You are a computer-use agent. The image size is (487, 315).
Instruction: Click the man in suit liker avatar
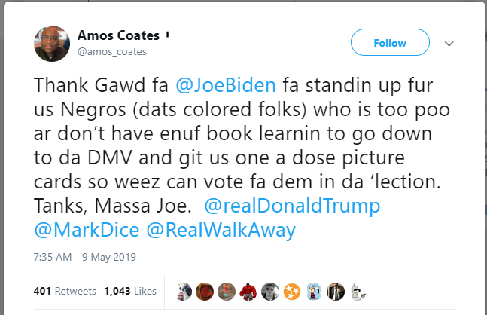point(336,291)
